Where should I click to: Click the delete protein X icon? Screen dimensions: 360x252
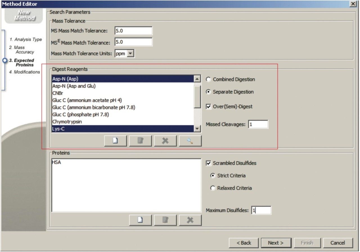tap(190, 220)
